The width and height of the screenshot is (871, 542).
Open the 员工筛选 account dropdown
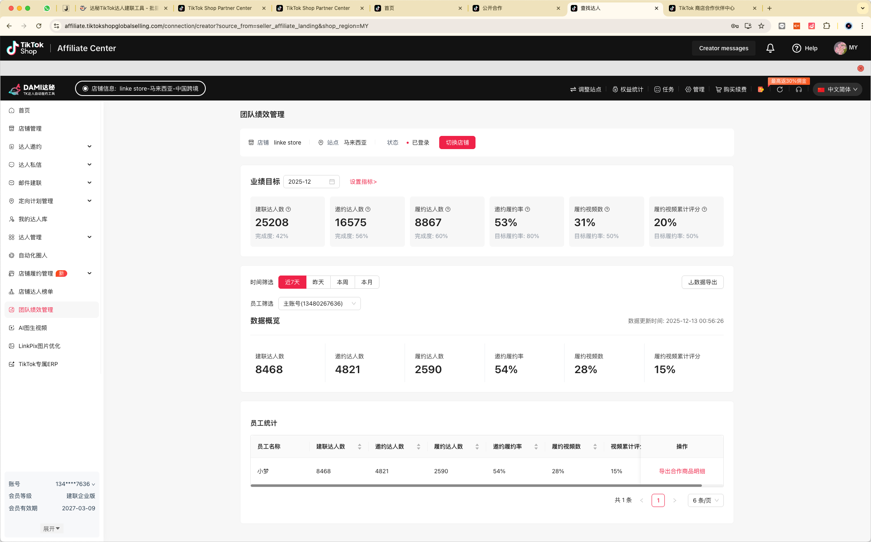coord(319,304)
